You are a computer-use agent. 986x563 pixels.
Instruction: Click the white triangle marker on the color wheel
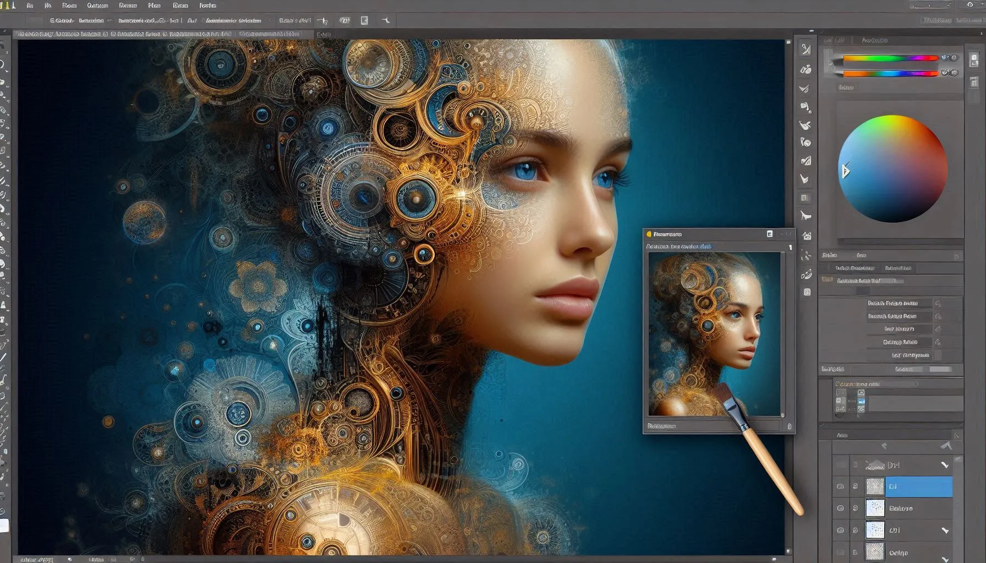pyautogui.click(x=846, y=171)
